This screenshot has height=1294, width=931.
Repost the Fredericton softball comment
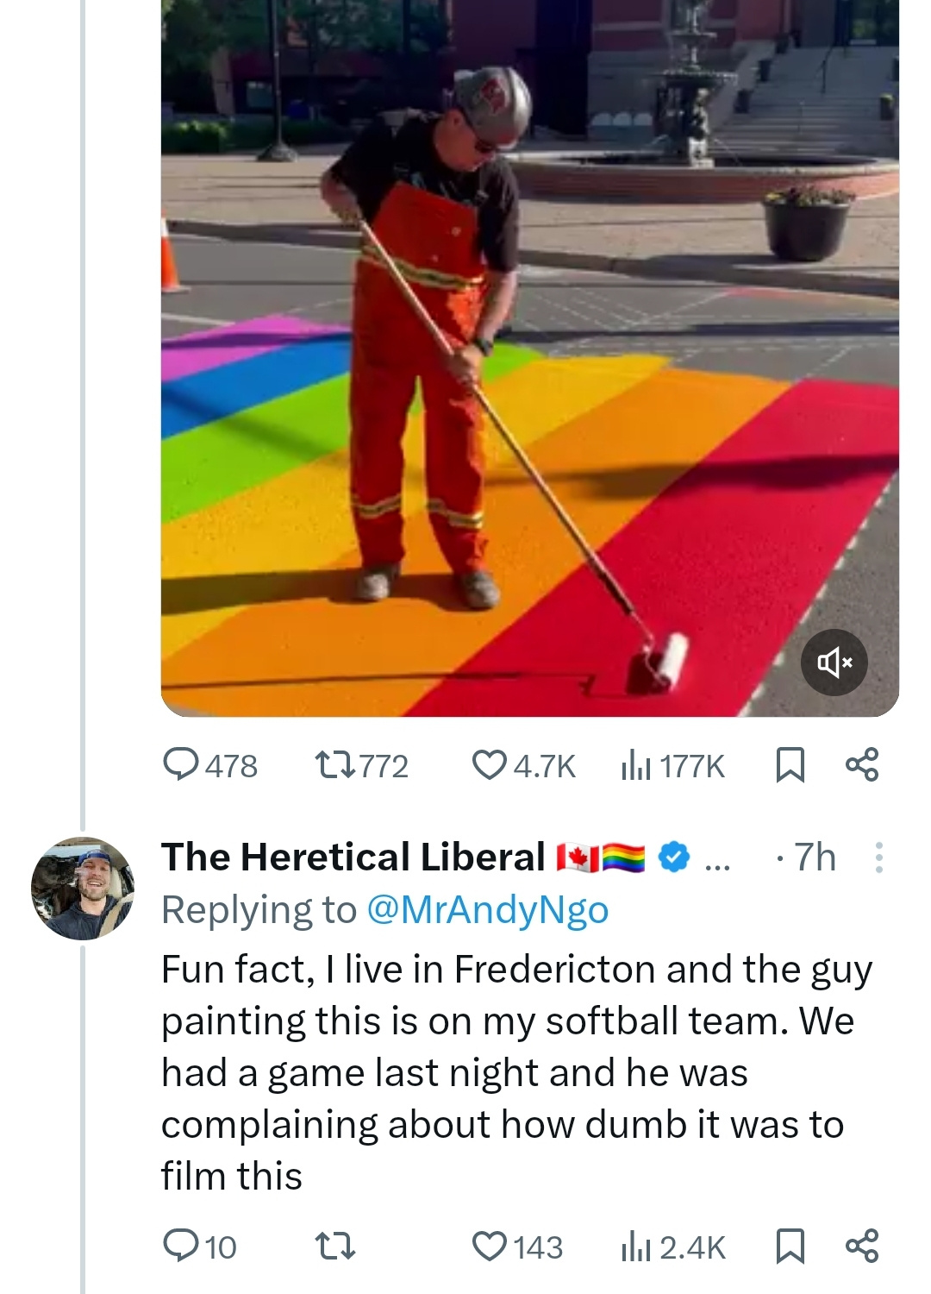[x=334, y=1247]
